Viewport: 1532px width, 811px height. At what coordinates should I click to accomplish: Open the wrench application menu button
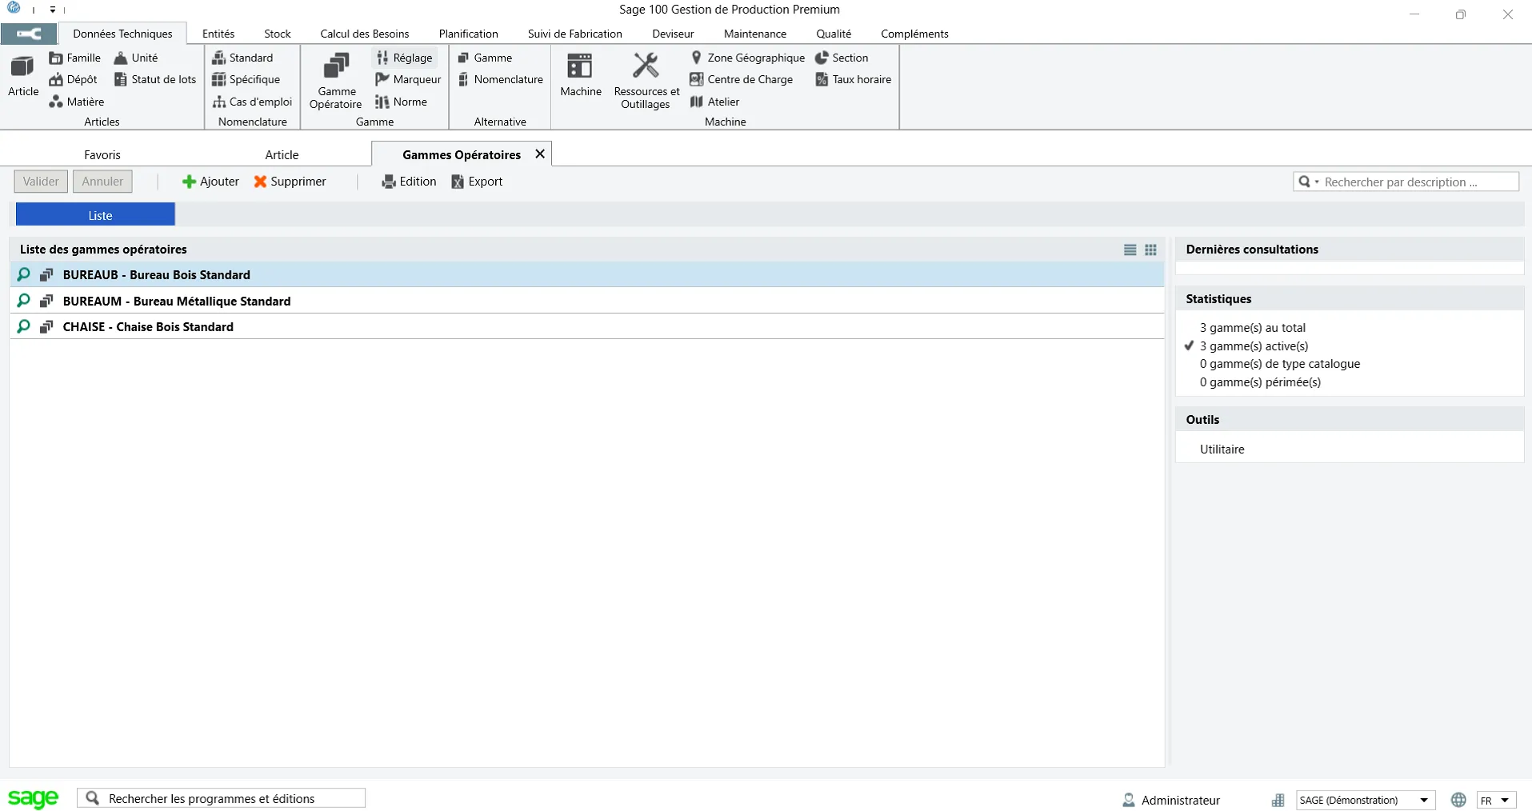point(29,34)
